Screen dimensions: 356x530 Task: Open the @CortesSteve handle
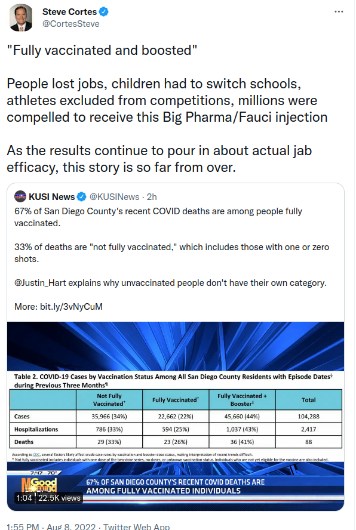[70, 24]
